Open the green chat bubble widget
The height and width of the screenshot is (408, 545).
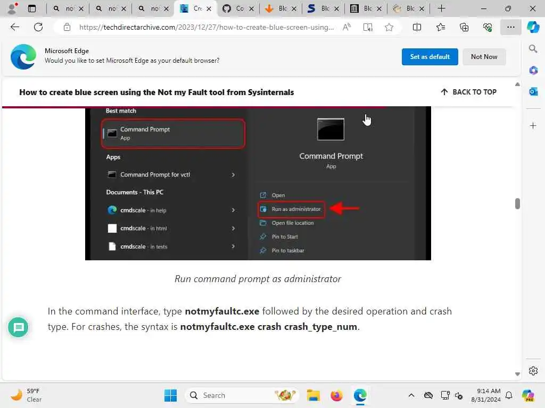(x=18, y=327)
